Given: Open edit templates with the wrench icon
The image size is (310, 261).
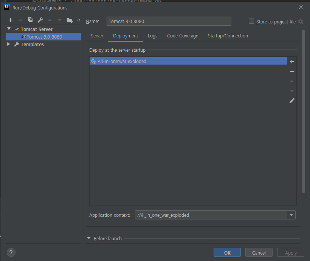Looking at the screenshot, I should [x=40, y=20].
